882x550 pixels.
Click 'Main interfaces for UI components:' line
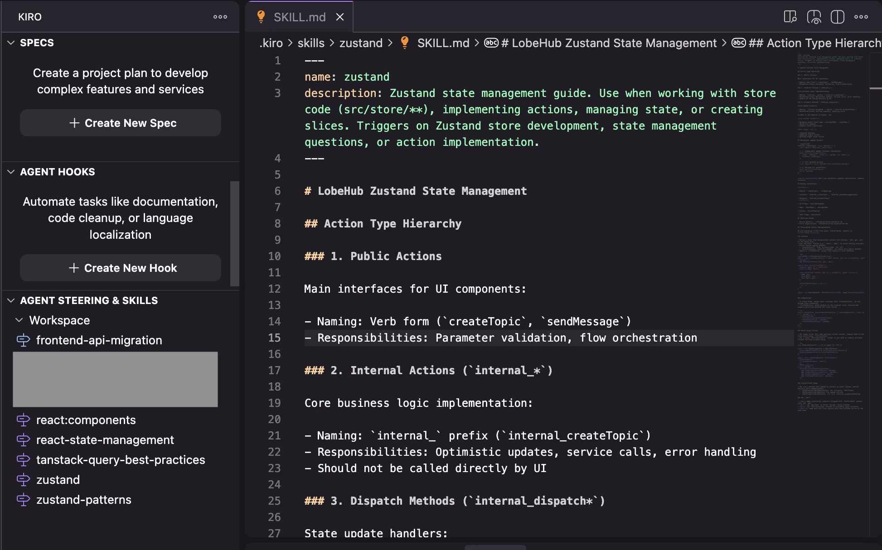click(x=415, y=289)
